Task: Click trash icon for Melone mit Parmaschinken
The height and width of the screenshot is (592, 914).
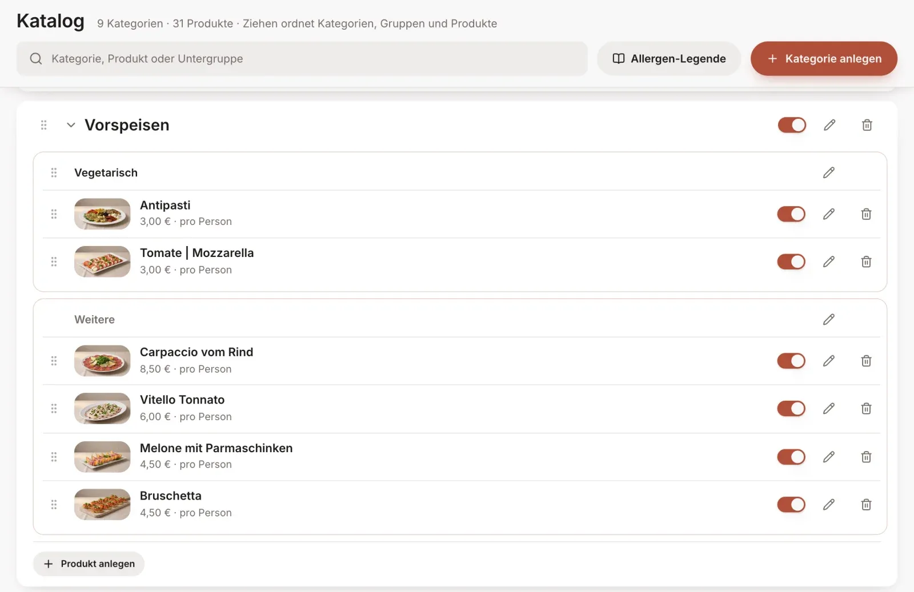Action: 866,457
